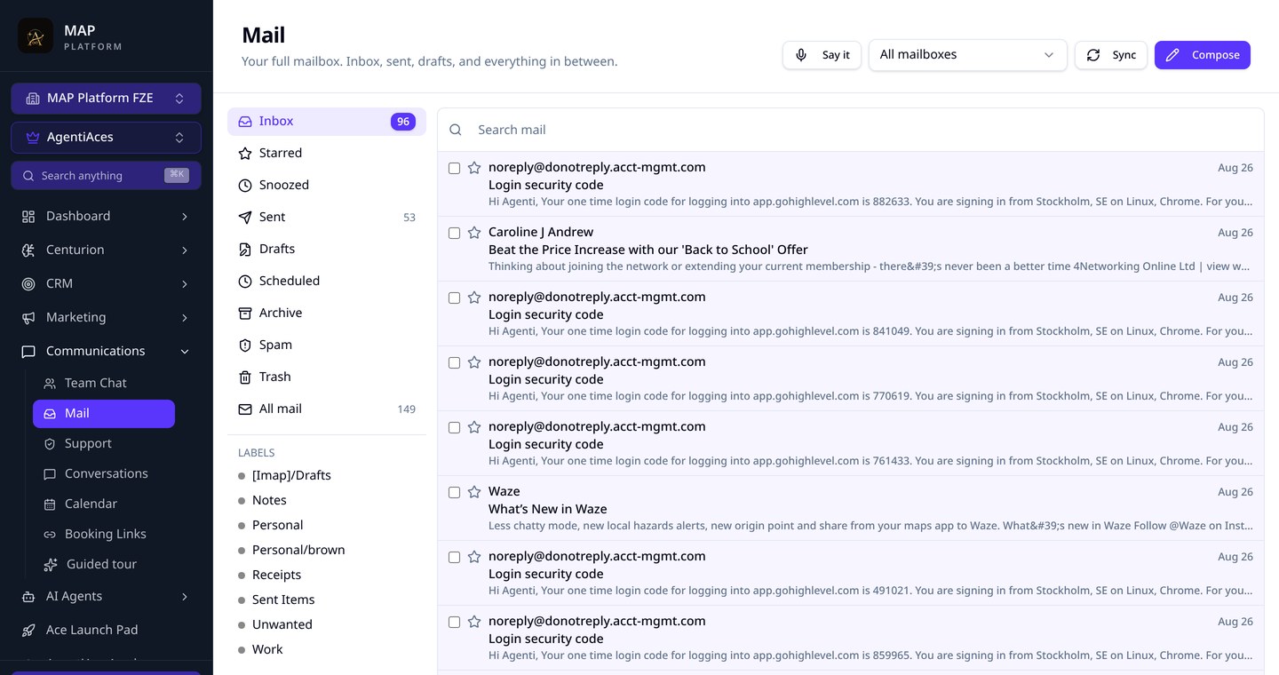Star the login code 770619 email

point(474,362)
